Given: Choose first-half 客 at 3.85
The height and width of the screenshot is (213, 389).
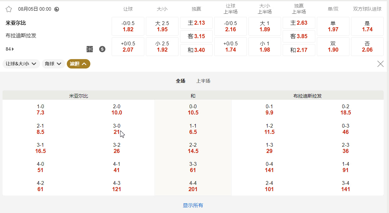Looking at the screenshot, I should (x=299, y=36).
